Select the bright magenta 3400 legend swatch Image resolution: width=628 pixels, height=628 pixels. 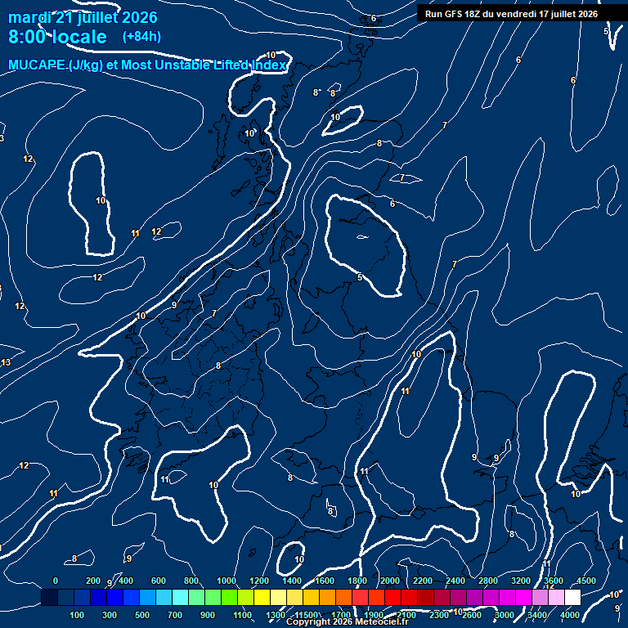click(523, 597)
